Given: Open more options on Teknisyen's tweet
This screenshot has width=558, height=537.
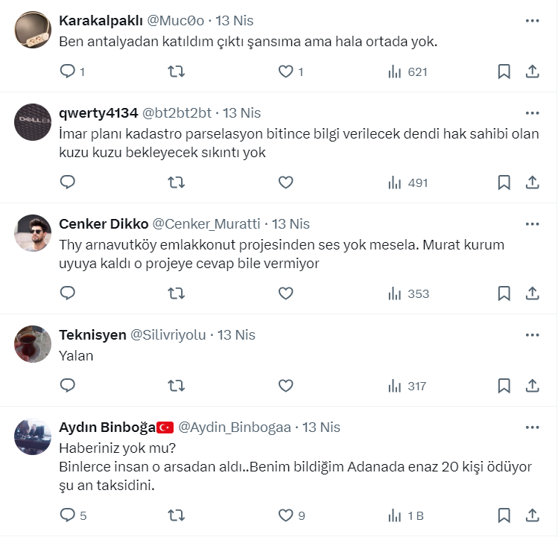Looking at the screenshot, I should coord(532,335).
